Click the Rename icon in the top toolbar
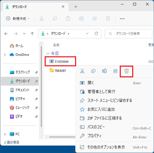154x153 pixels. pyautogui.click(x=81, y=19)
